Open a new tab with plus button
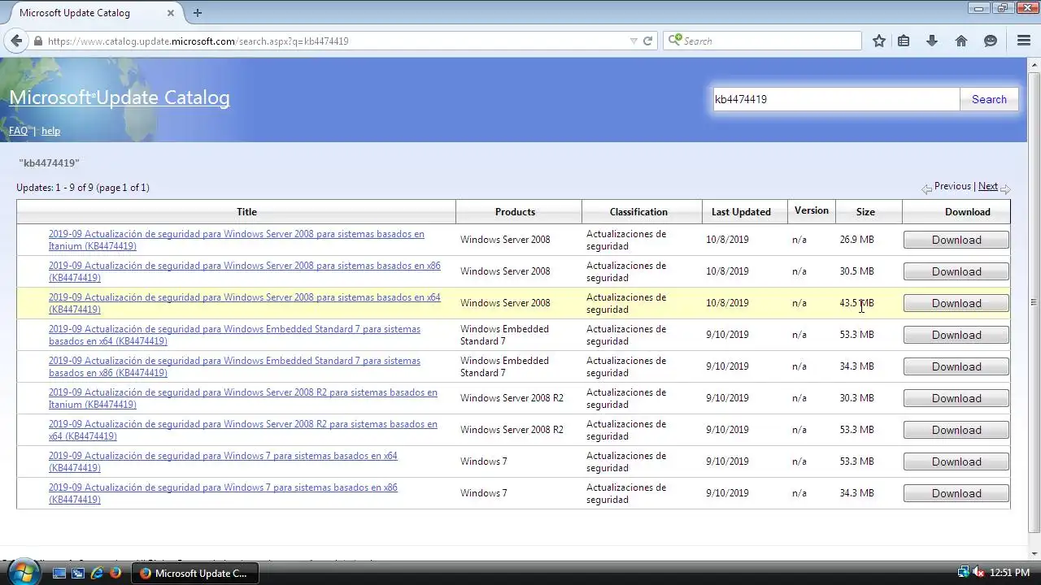This screenshot has width=1041, height=585. [x=198, y=12]
